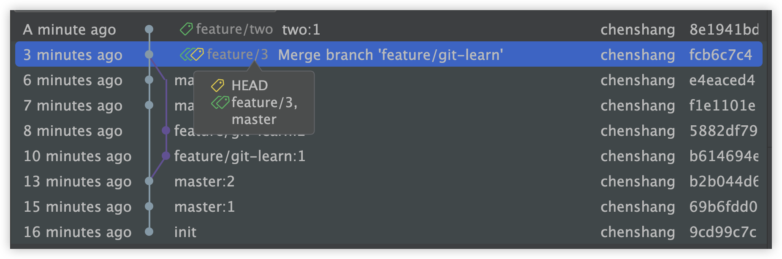782x259 pixels.
Task: Click the feature/two branch label
Action: pyautogui.click(x=234, y=29)
